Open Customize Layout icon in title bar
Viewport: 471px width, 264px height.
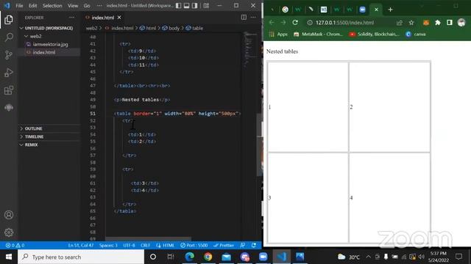206,6
